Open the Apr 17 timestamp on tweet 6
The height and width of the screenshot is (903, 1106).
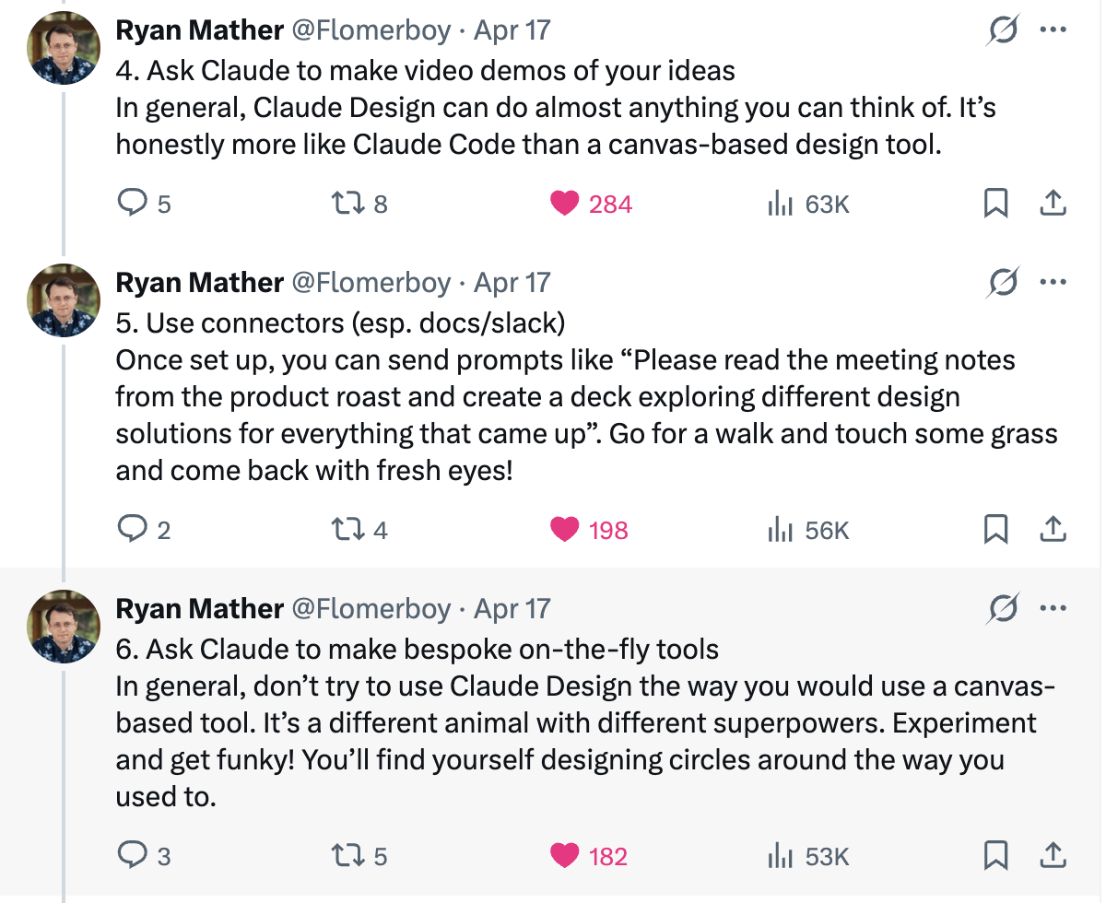point(512,608)
